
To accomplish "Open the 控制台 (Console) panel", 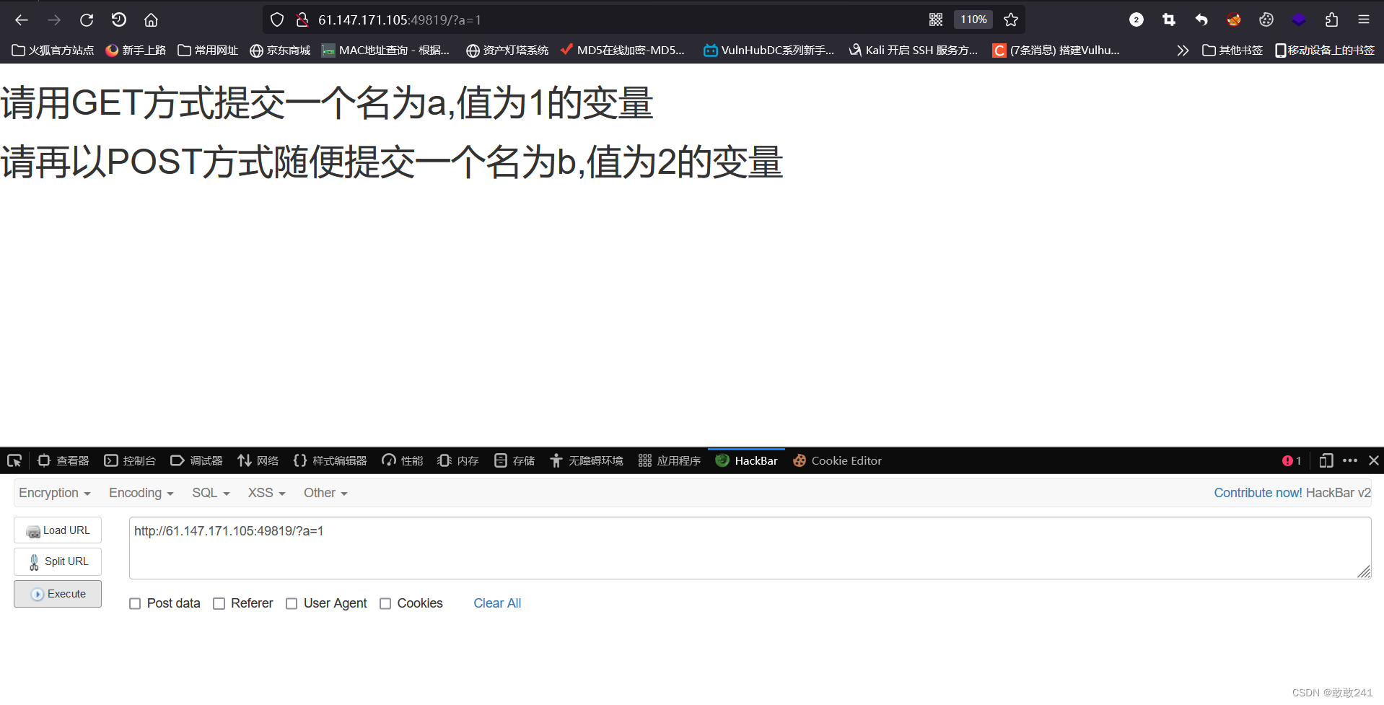I will coord(130,460).
